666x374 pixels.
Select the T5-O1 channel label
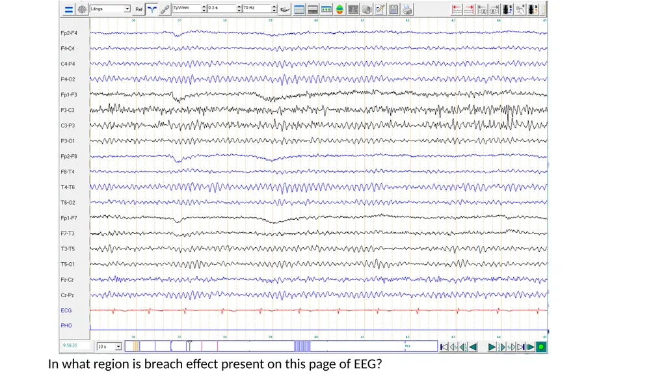[x=68, y=264]
